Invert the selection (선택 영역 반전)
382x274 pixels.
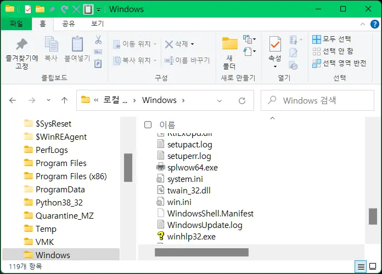(x=339, y=63)
